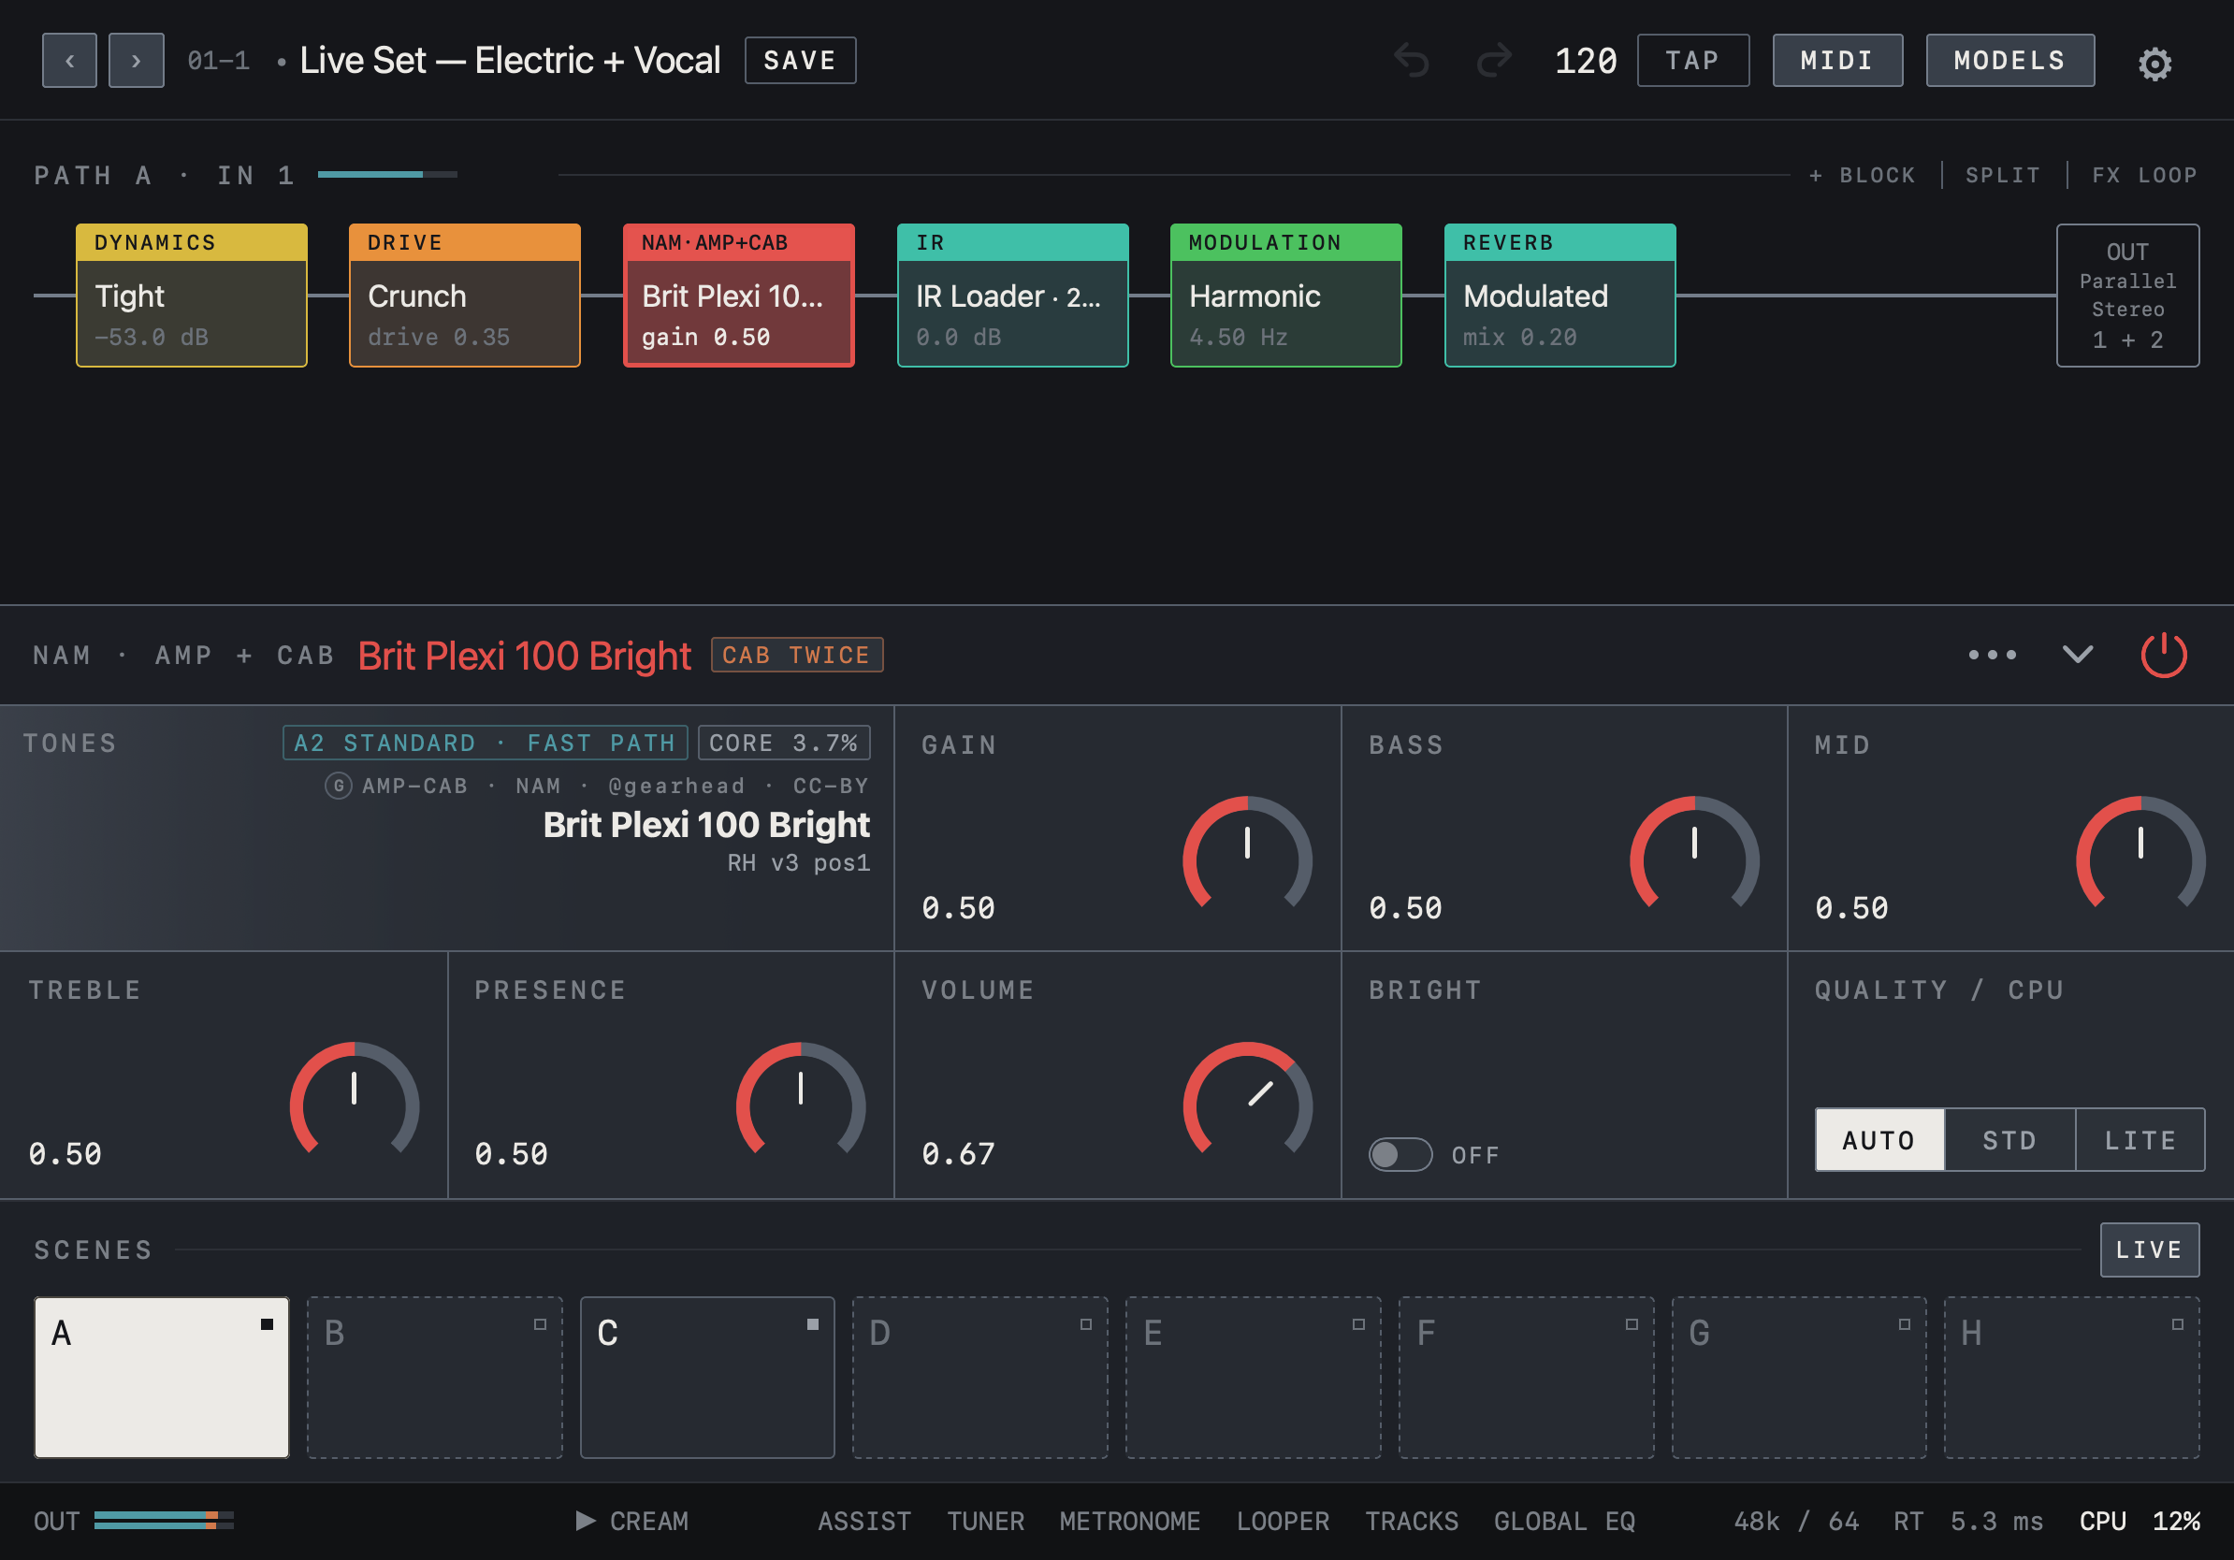This screenshot has width=2234, height=1560.
Task: Set quality mode to LITE
Action: [x=2140, y=1139]
